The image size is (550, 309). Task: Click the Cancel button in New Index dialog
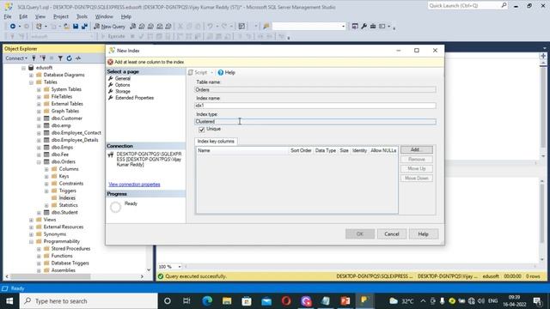click(392, 234)
